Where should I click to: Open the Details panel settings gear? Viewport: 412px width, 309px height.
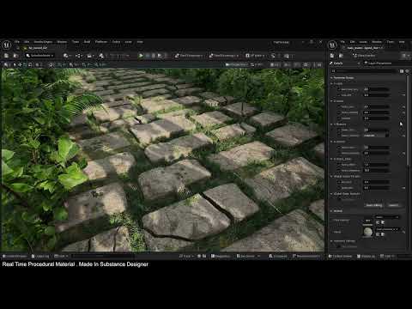(x=407, y=70)
